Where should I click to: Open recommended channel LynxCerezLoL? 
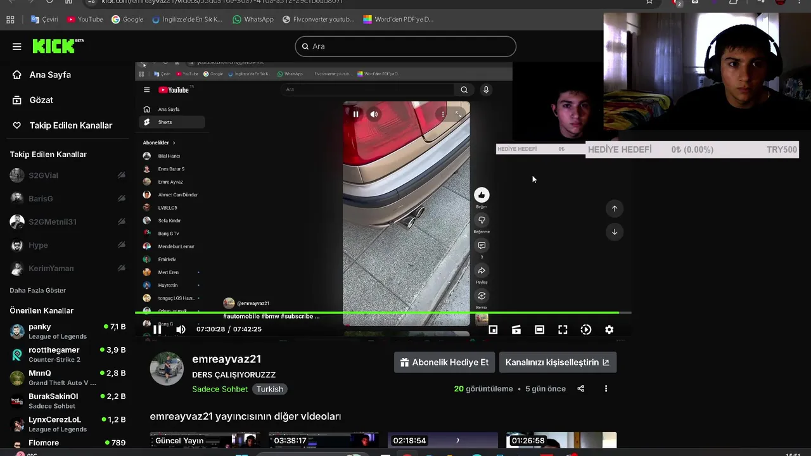[68, 424]
